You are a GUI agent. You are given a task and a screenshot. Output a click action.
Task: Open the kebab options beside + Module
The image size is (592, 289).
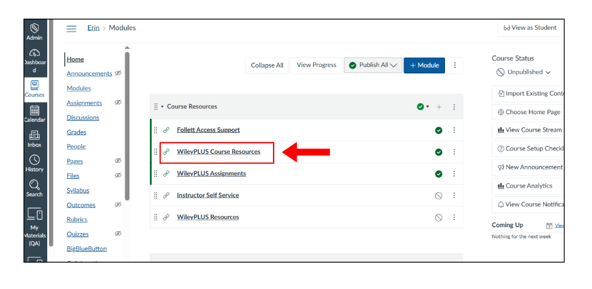coord(455,65)
